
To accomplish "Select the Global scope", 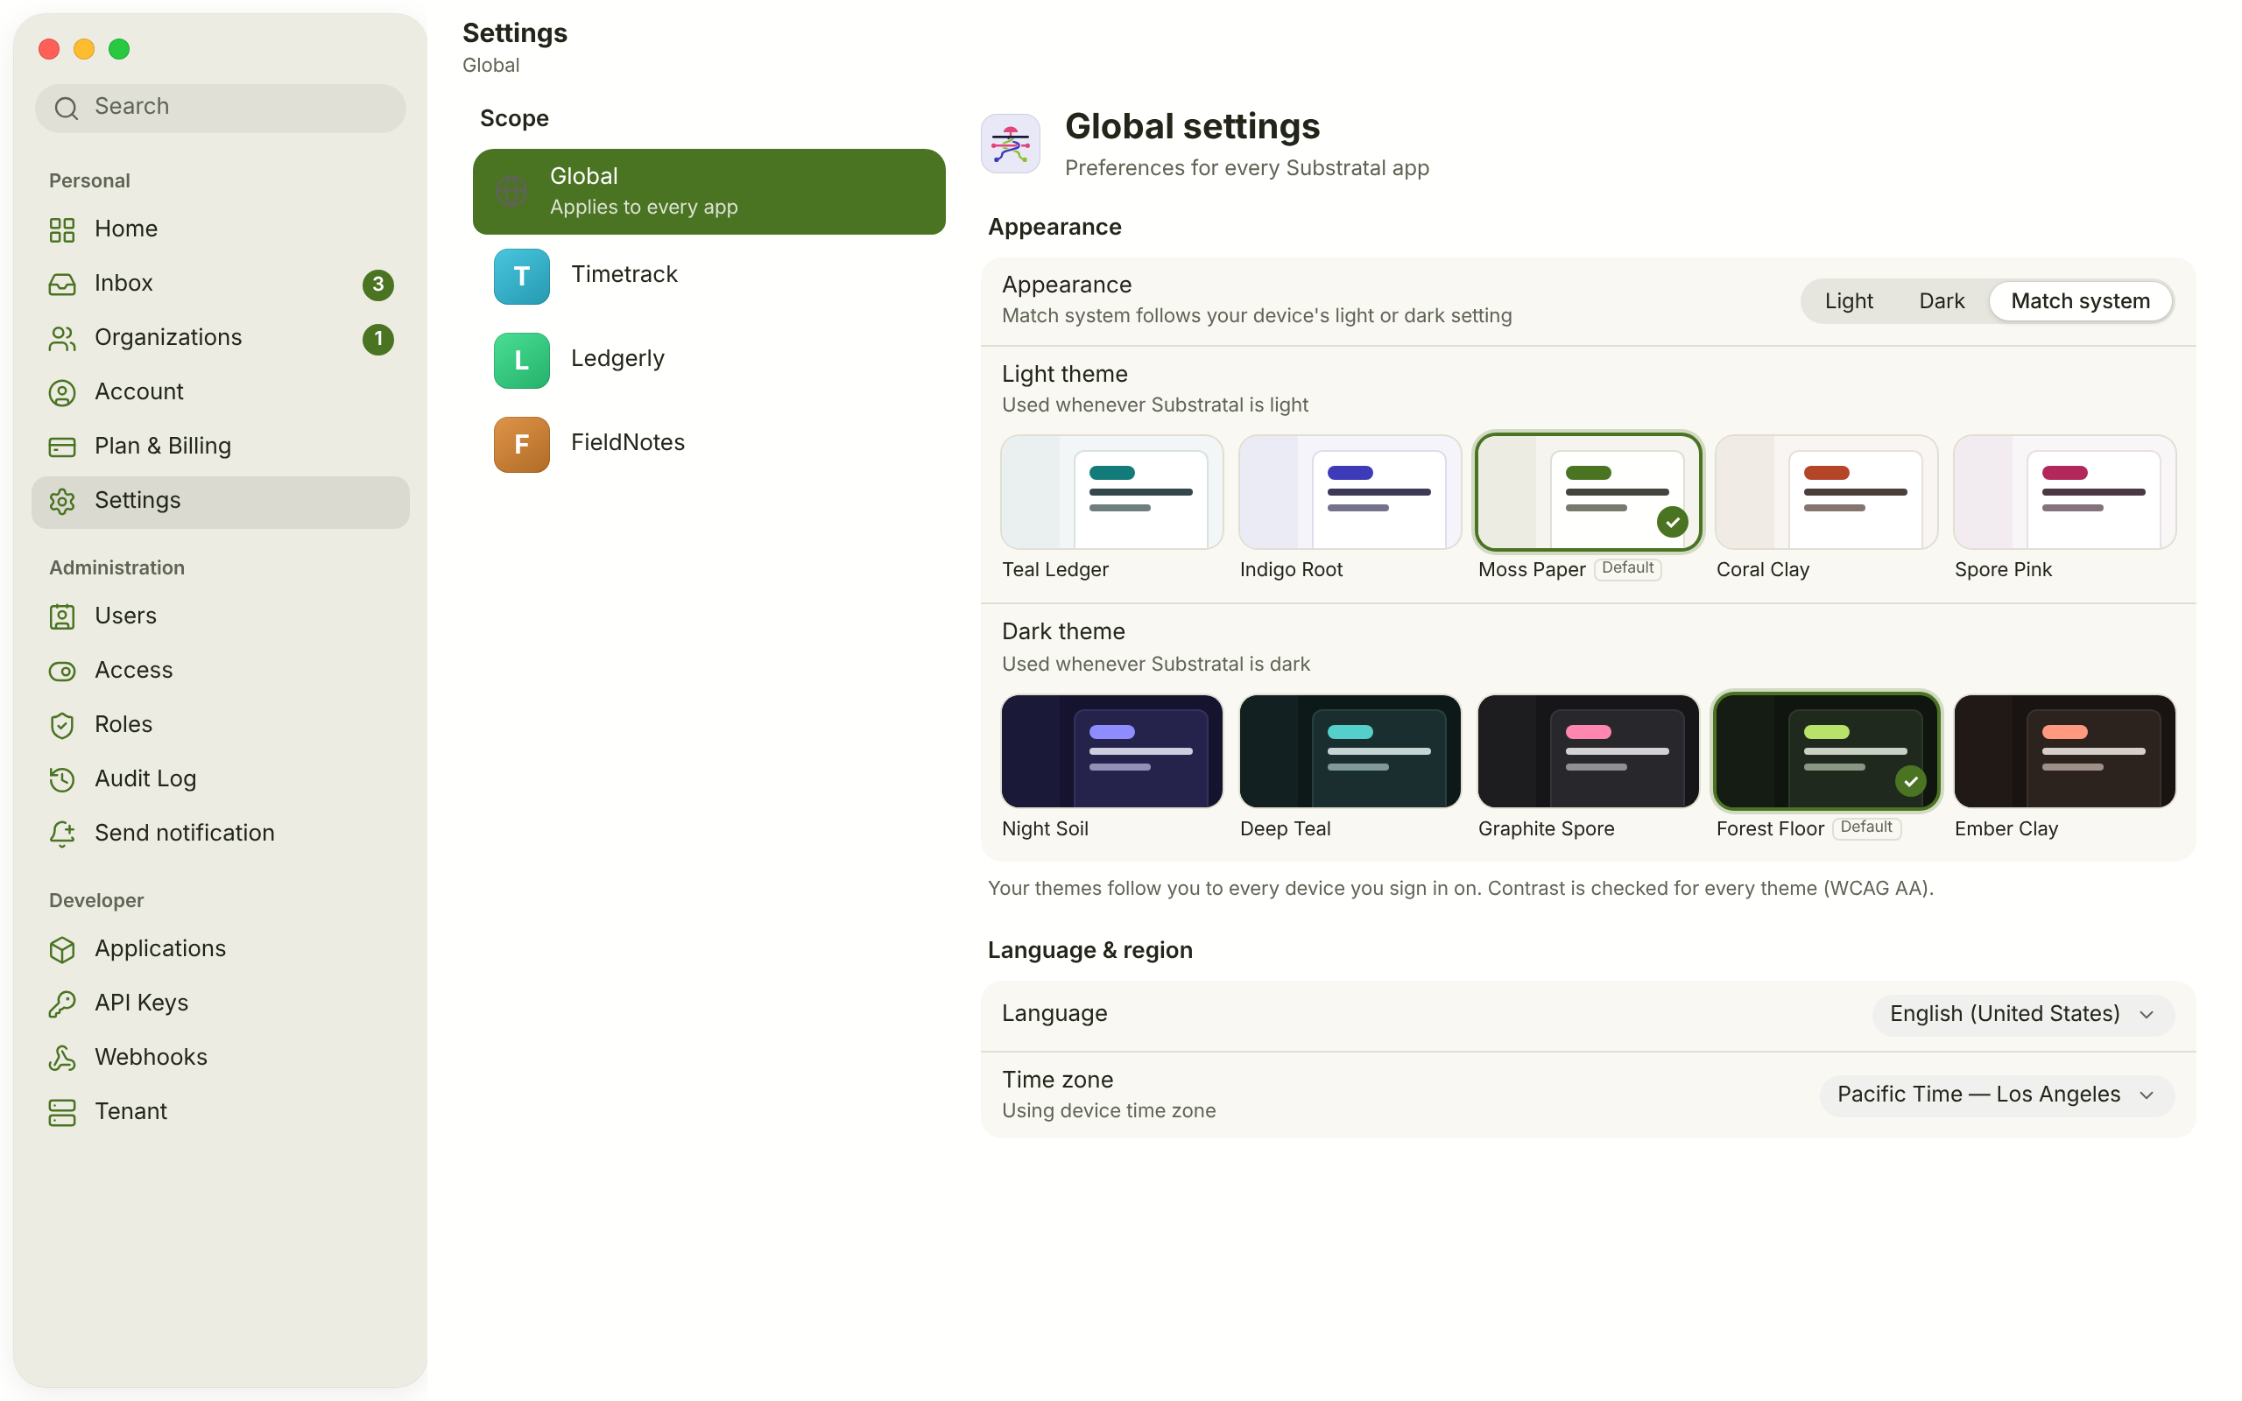I will coord(709,192).
